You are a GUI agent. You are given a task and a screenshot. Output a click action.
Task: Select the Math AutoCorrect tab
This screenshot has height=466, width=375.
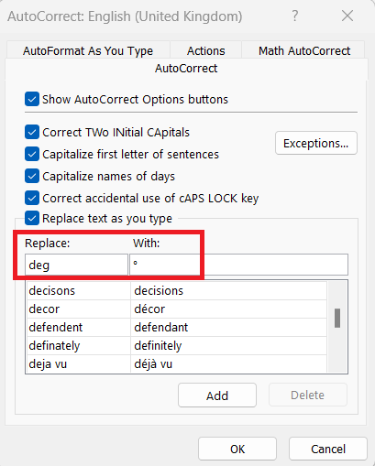[x=304, y=50]
